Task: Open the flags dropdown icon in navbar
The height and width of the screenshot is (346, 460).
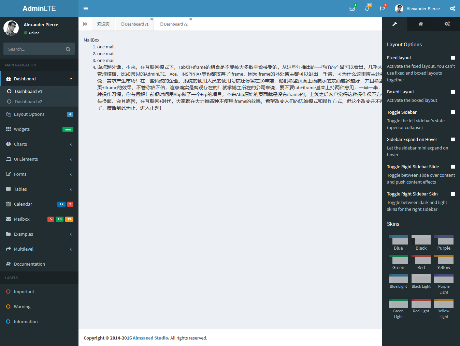Action: tap(382, 9)
